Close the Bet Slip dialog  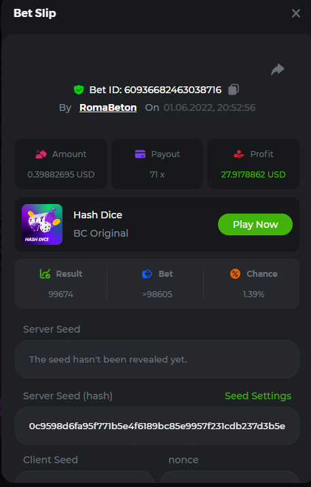pyautogui.click(x=296, y=14)
